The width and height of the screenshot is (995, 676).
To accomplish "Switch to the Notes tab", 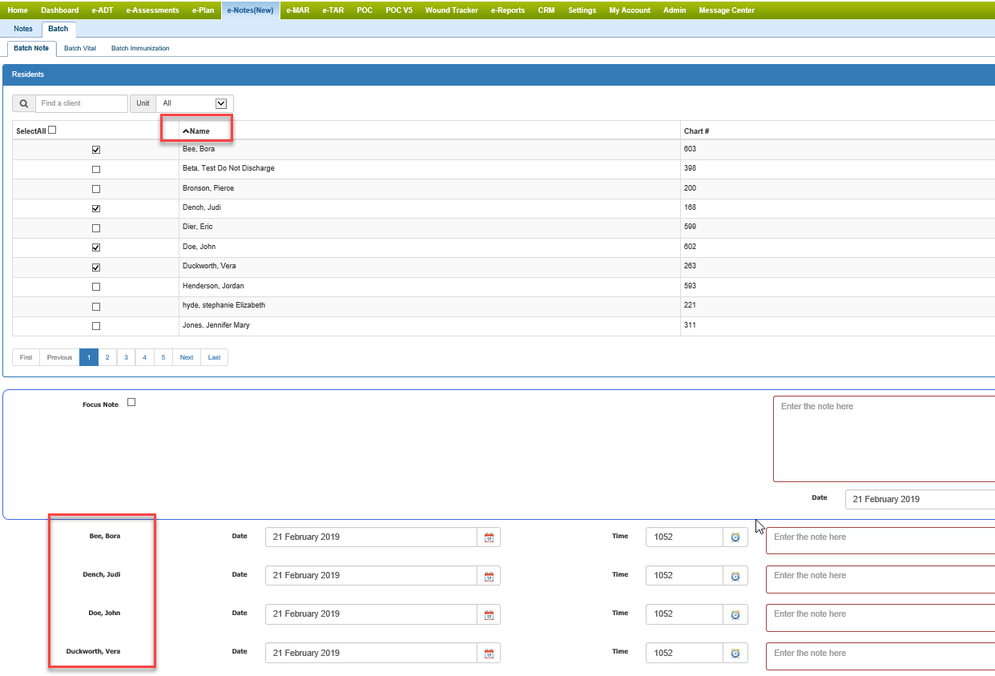I will [x=23, y=29].
